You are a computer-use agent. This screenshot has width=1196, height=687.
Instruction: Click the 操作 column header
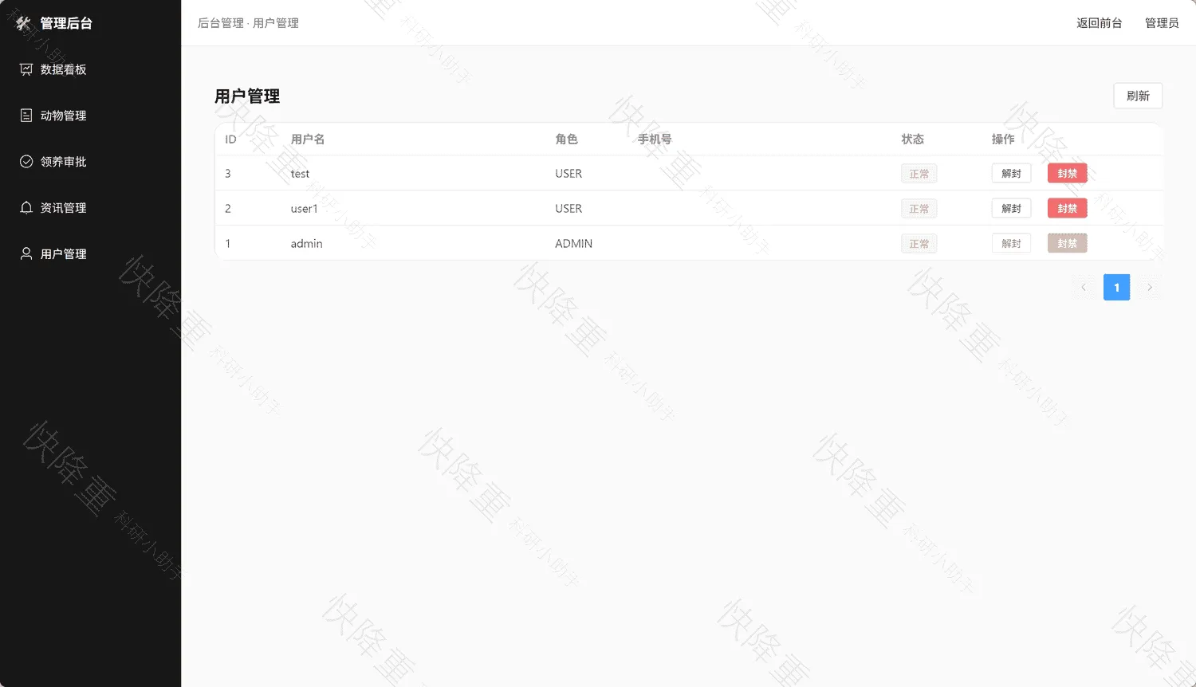(x=1003, y=139)
